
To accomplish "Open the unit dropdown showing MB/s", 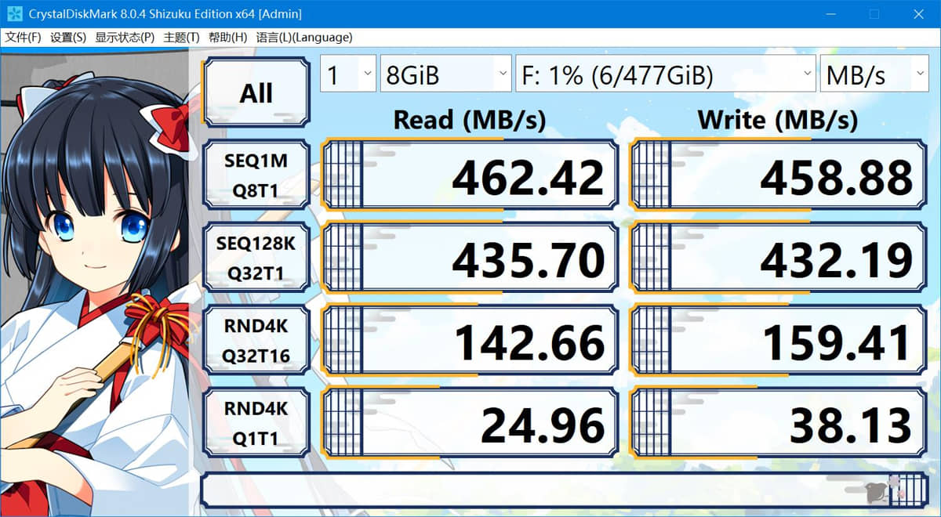I will pos(874,74).
